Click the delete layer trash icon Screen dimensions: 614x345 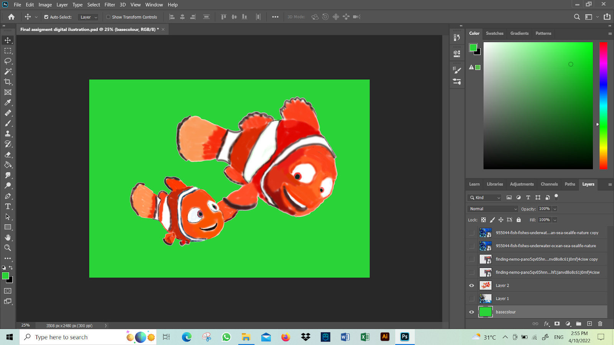tap(600, 324)
